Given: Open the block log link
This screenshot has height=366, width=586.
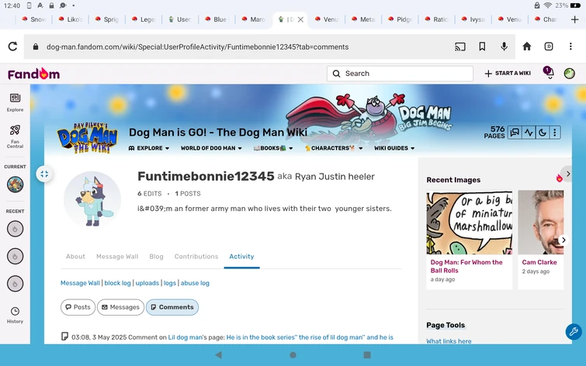Looking at the screenshot, I should click(117, 283).
